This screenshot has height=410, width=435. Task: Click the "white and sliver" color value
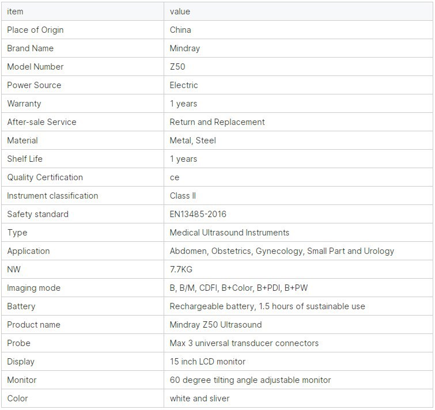199,398
